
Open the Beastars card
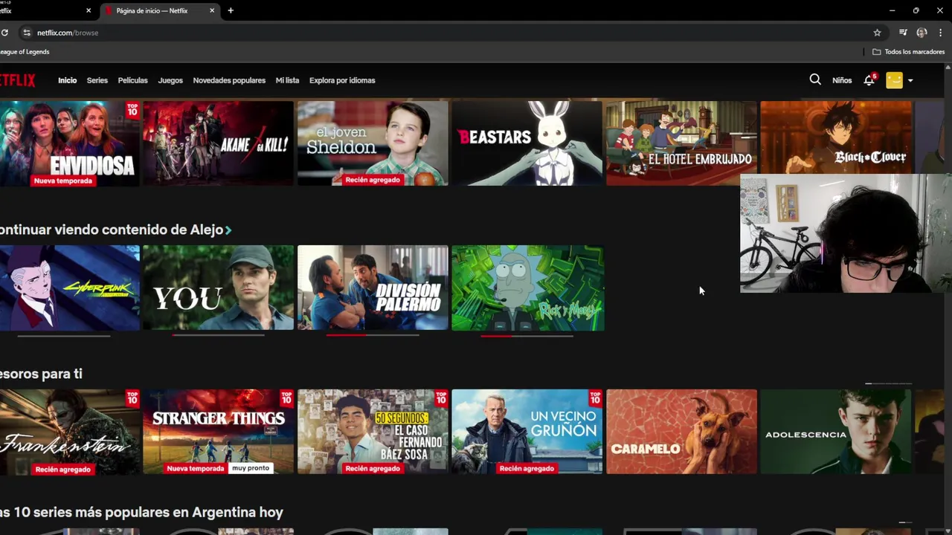point(527,143)
